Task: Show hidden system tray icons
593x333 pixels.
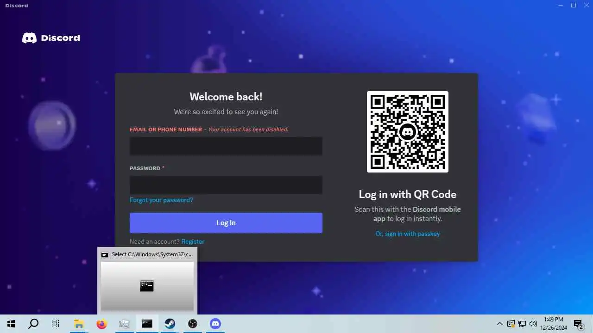Action: [x=499, y=324]
